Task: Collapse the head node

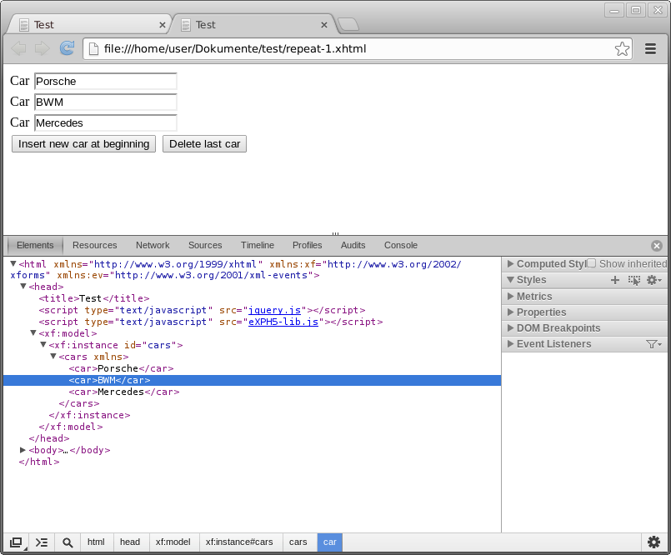Action: (23, 287)
